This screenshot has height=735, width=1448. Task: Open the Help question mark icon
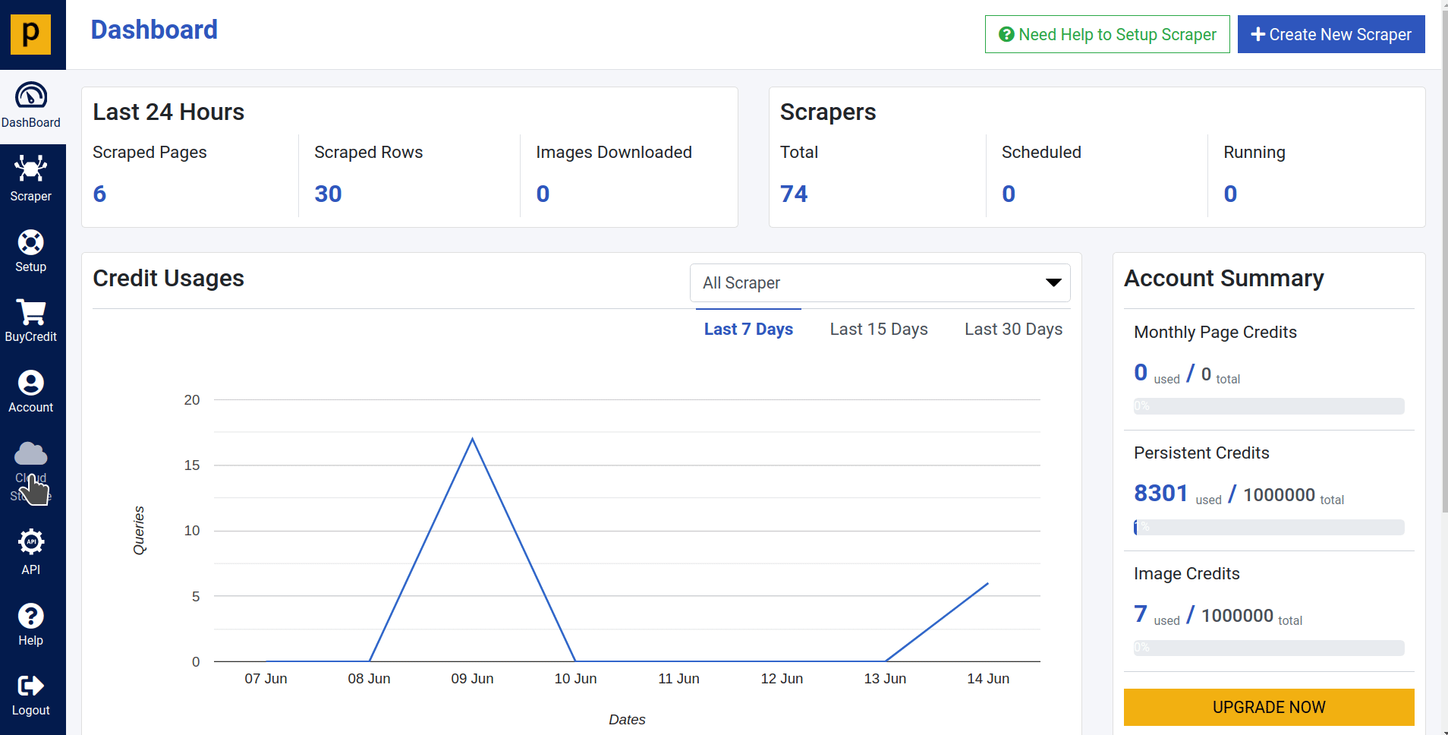[31, 616]
